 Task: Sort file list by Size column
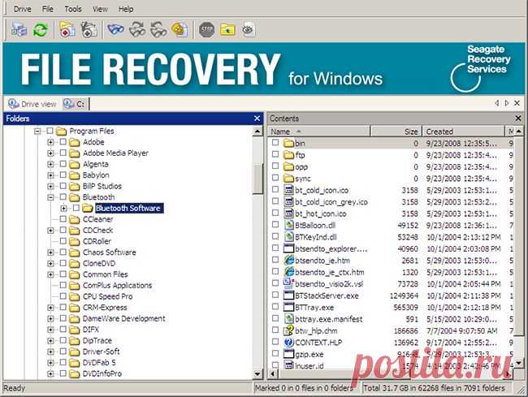coord(411,131)
